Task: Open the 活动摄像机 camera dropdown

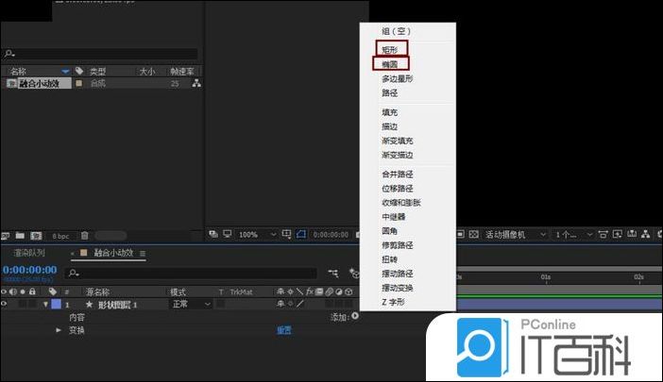Action: [x=515, y=234]
